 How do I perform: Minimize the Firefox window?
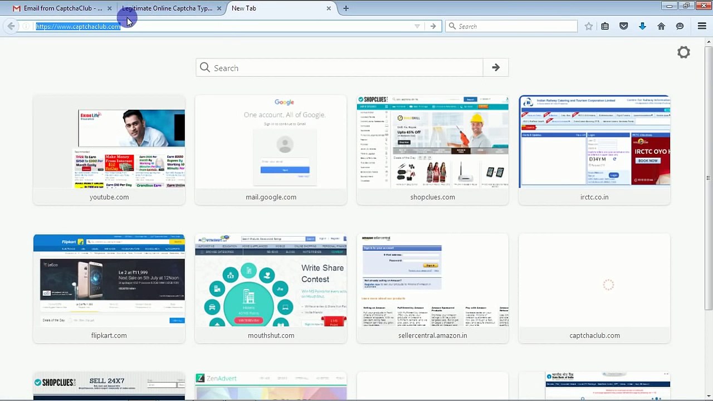click(x=670, y=6)
